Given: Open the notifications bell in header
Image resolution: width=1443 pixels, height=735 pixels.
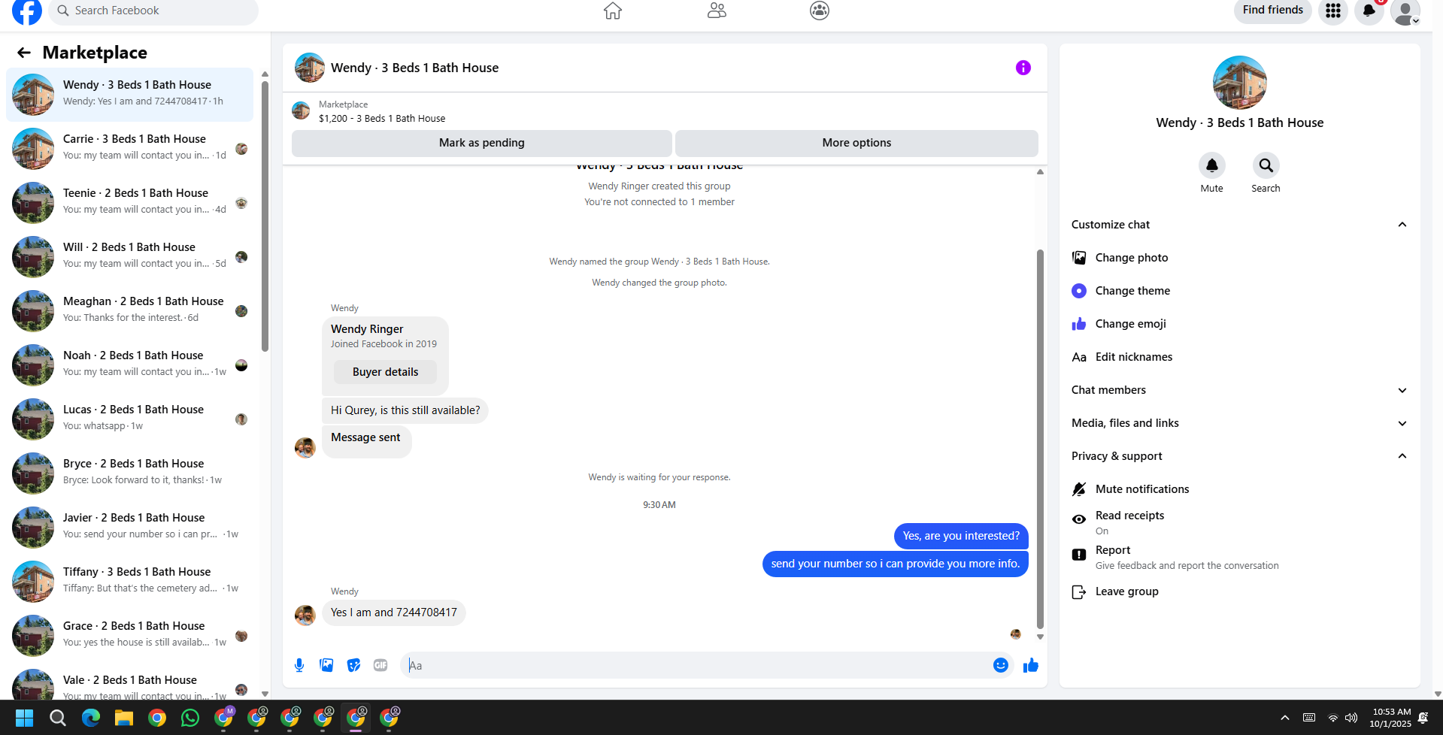Looking at the screenshot, I should tap(1369, 11).
